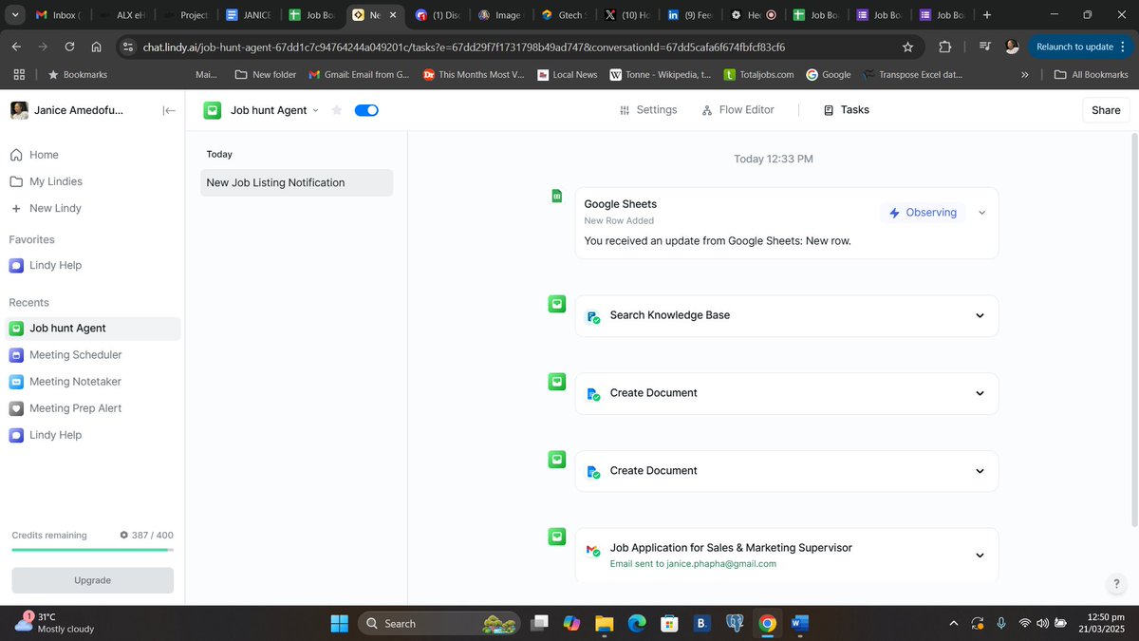Click the Google Sheets icon beside the trigger card
This screenshot has width=1139, height=641.
(557, 196)
